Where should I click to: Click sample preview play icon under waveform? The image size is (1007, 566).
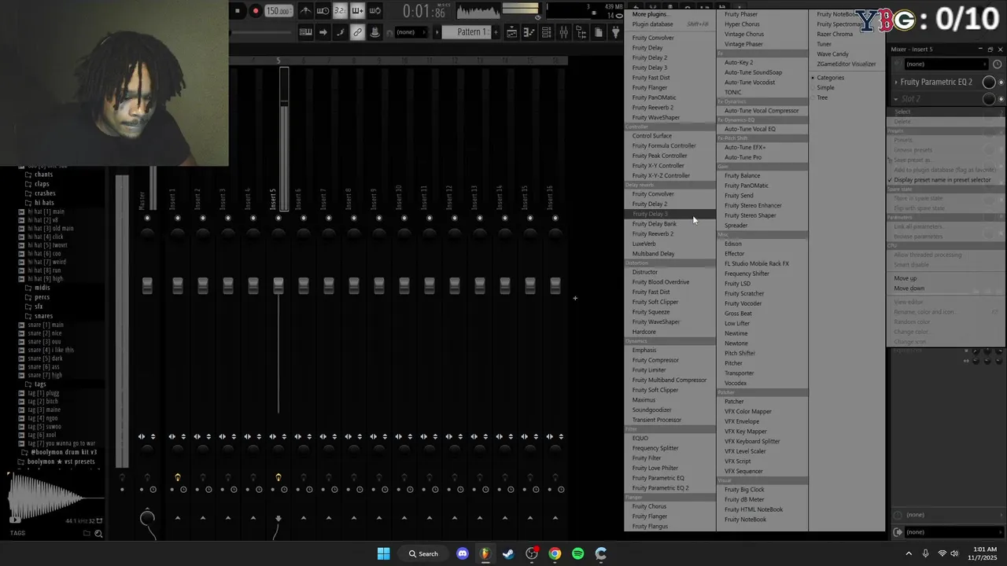coord(13,519)
